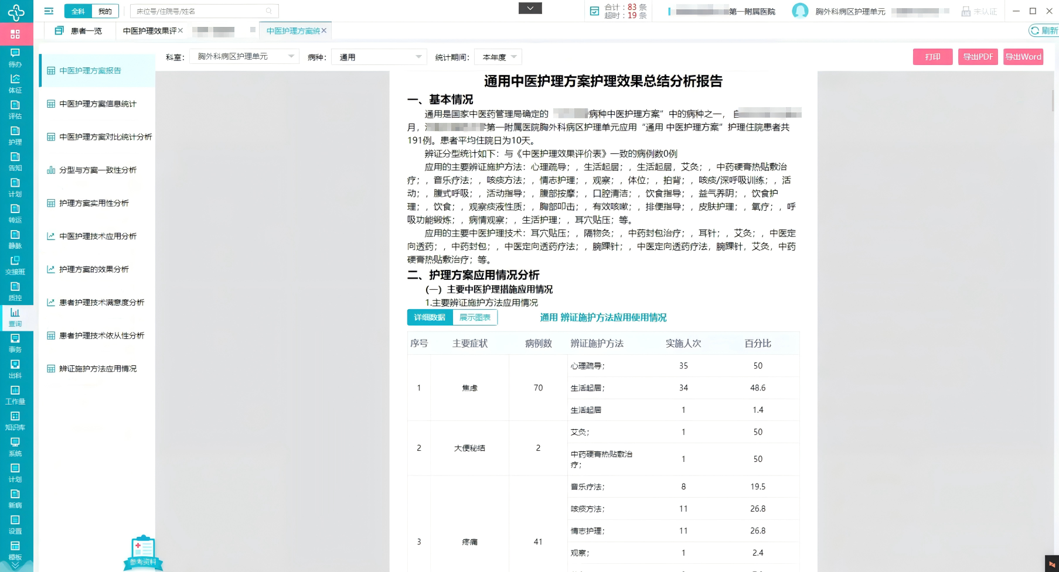Open the 交接班 sidebar item

click(x=15, y=265)
